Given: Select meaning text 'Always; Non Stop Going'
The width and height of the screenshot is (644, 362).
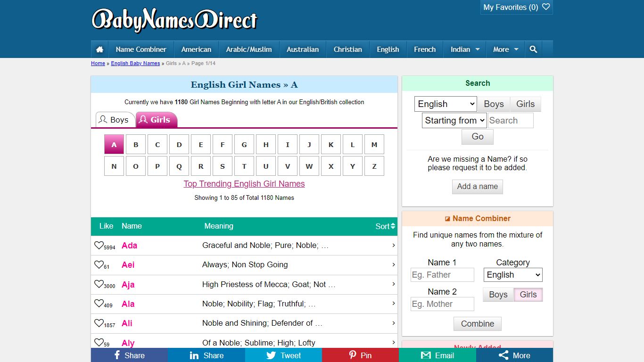Looking at the screenshot, I should pyautogui.click(x=245, y=264).
